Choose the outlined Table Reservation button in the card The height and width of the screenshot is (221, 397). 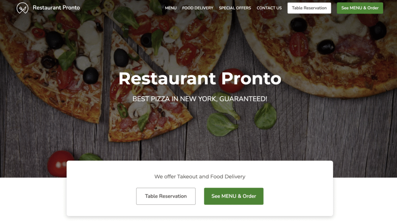[x=166, y=196]
